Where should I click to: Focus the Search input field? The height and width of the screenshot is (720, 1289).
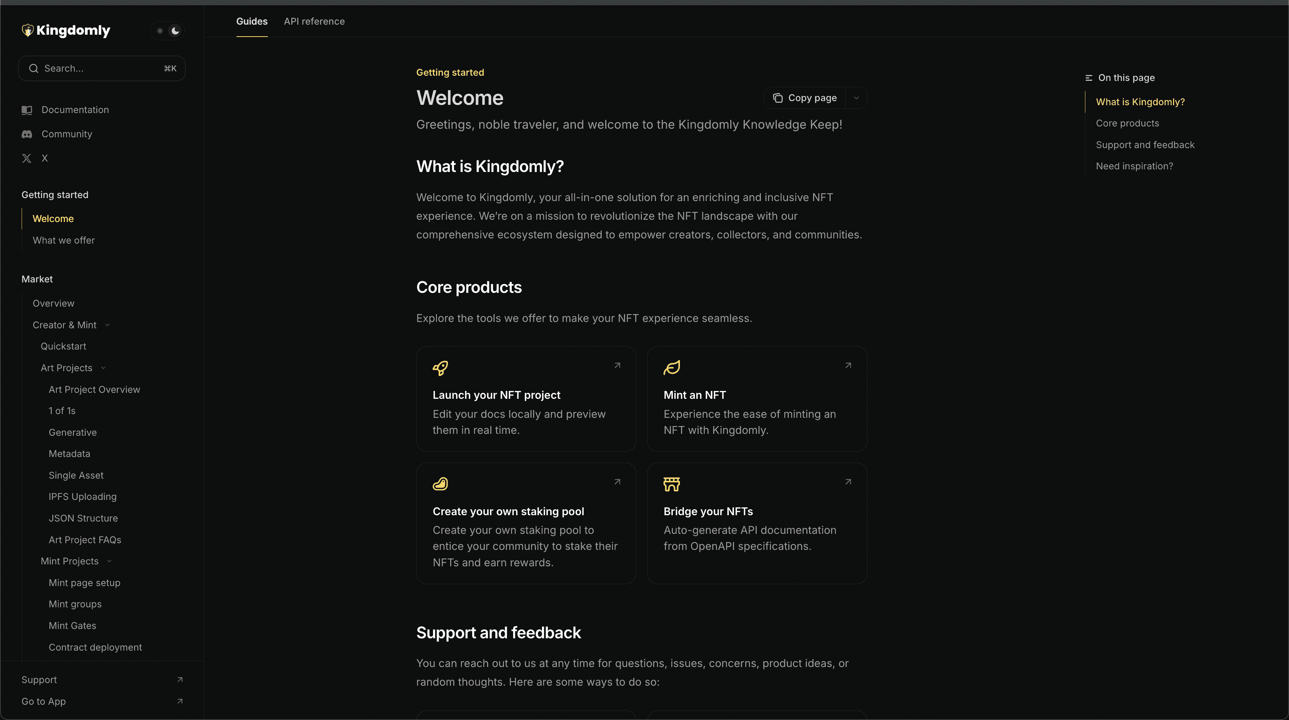click(x=101, y=69)
